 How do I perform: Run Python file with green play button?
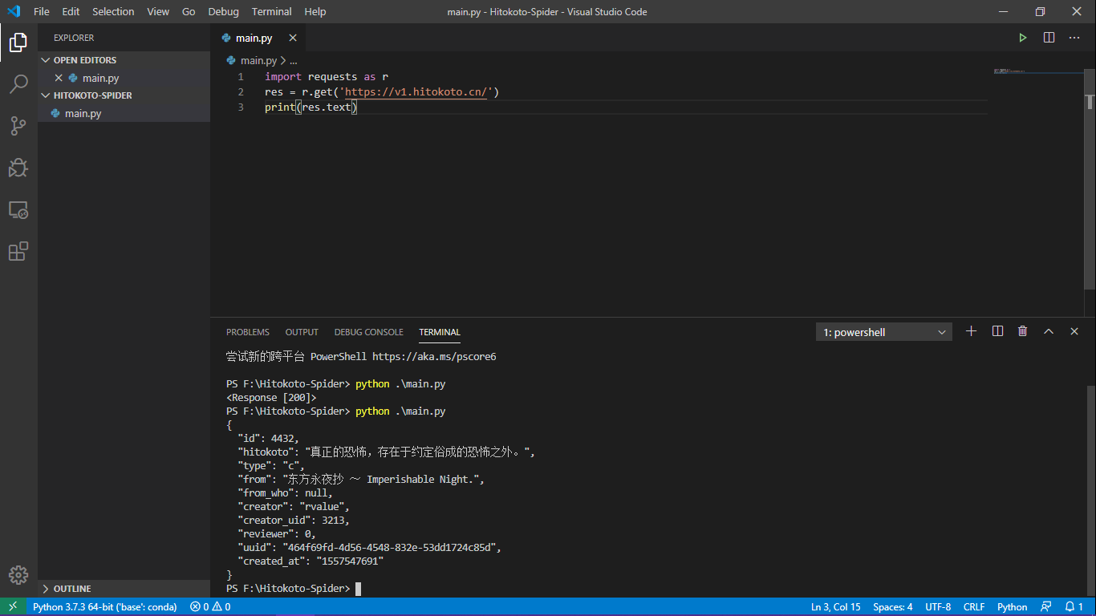click(1022, 38)
